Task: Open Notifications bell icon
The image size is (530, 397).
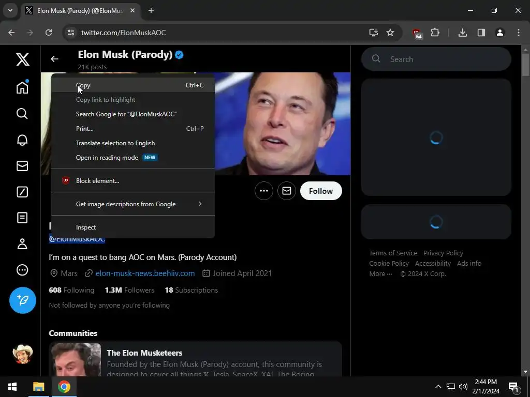Action: coord(22,140)
